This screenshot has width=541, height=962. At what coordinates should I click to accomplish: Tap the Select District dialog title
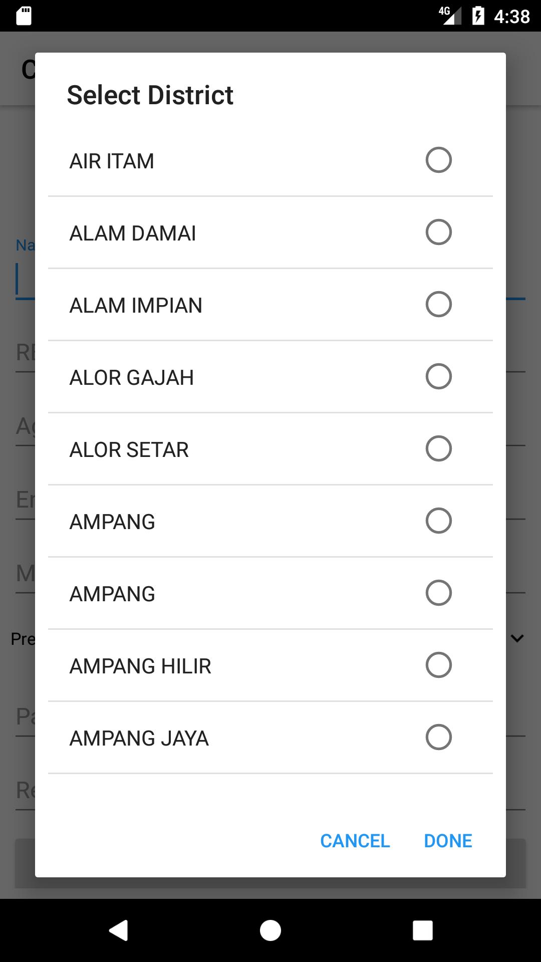[x=150, y=95]
